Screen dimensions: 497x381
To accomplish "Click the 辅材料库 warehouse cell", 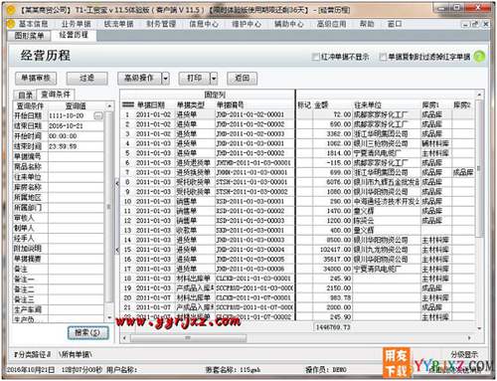I will 436,143.
